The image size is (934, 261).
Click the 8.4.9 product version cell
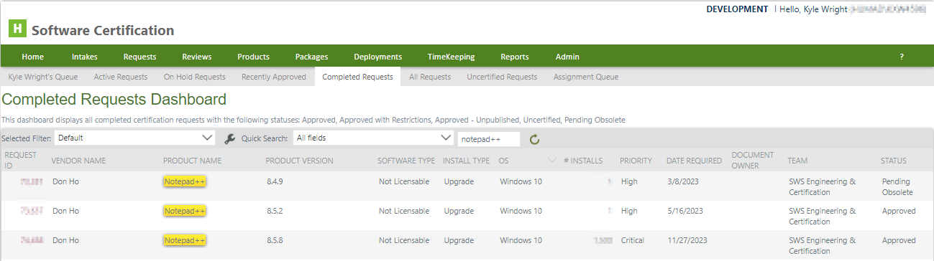(x=275, y=182)
